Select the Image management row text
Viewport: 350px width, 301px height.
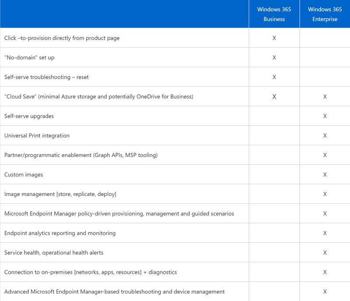[60, 194]
